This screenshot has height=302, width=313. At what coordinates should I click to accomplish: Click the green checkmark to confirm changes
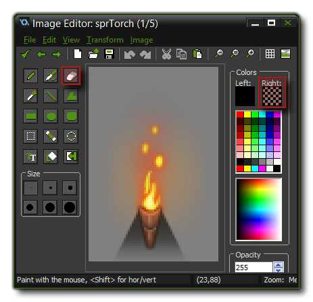point(26,54)
